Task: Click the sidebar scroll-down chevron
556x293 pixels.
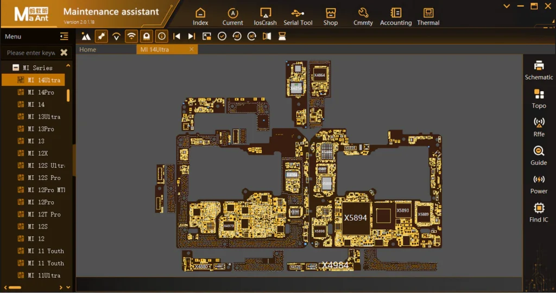Action: coord(68,288)
